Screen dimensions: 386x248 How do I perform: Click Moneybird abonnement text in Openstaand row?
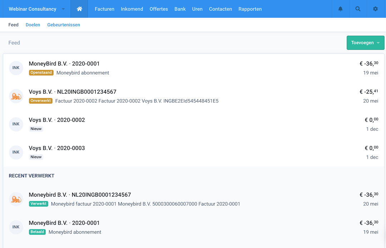pyautogui.click(x=83, y=73)
